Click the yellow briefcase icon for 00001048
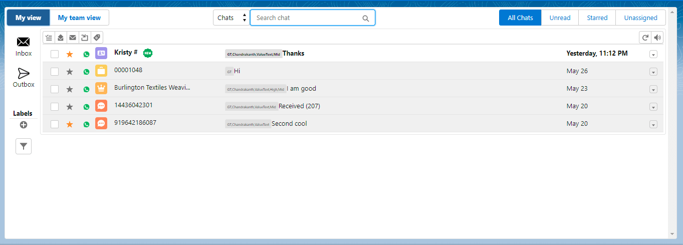 point(101,71)
